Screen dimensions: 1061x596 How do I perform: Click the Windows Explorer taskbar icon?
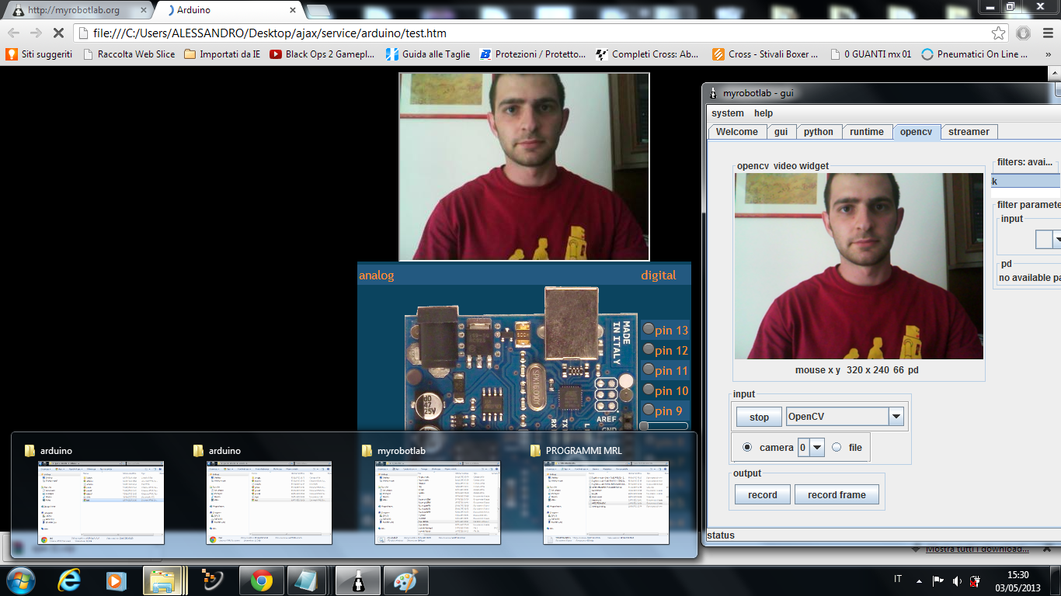163,580
